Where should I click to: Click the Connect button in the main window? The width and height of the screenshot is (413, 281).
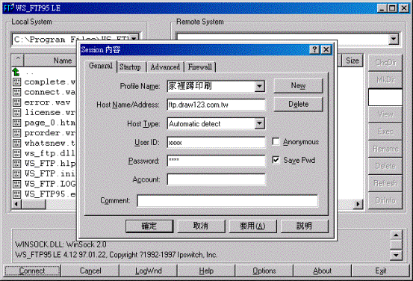(32, 271)
